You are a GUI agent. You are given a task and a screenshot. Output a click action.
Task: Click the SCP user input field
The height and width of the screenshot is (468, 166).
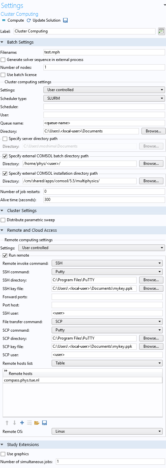107,355
